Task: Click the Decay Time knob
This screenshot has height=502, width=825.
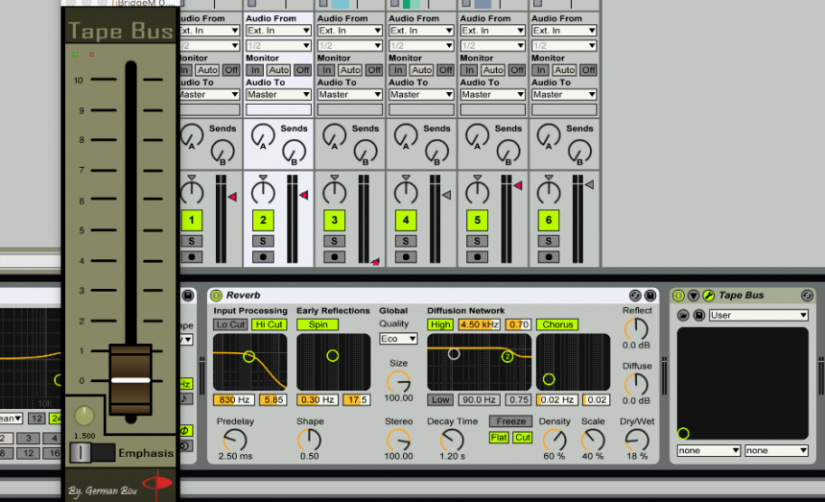Action: (453, 441)
